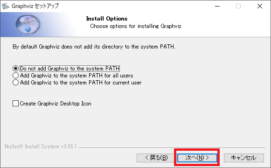Click the greyed-out maximize window button

pyautogui.click(x=238, y=6)
